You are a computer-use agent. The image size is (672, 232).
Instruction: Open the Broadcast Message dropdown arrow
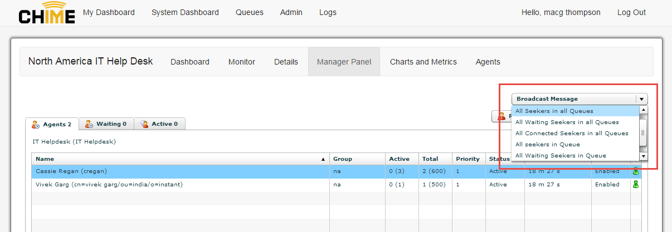tap(642, 99)
